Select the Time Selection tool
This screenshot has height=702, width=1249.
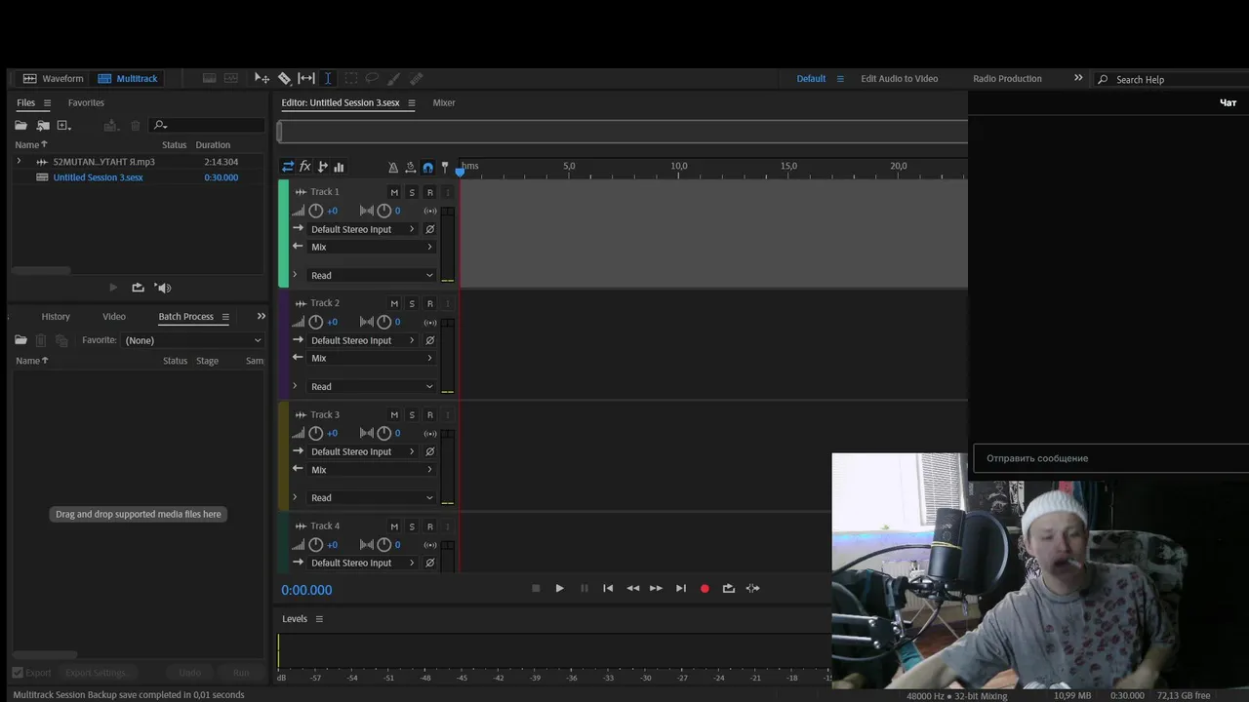pos(328,78)
